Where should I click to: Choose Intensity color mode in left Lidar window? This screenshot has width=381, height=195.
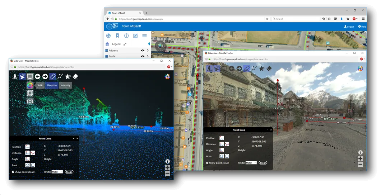pos(65,85)
